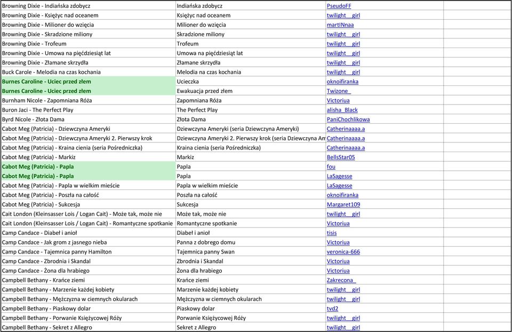512x332 pixels.
Task: Open Victoriua link for Zapomniana Róża
Action: point(338,101)
